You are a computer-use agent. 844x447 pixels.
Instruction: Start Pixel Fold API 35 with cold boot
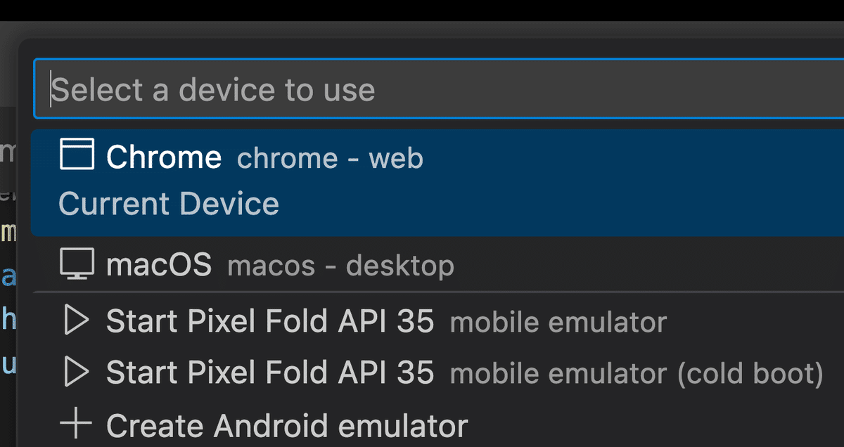(x=437, y=372)
